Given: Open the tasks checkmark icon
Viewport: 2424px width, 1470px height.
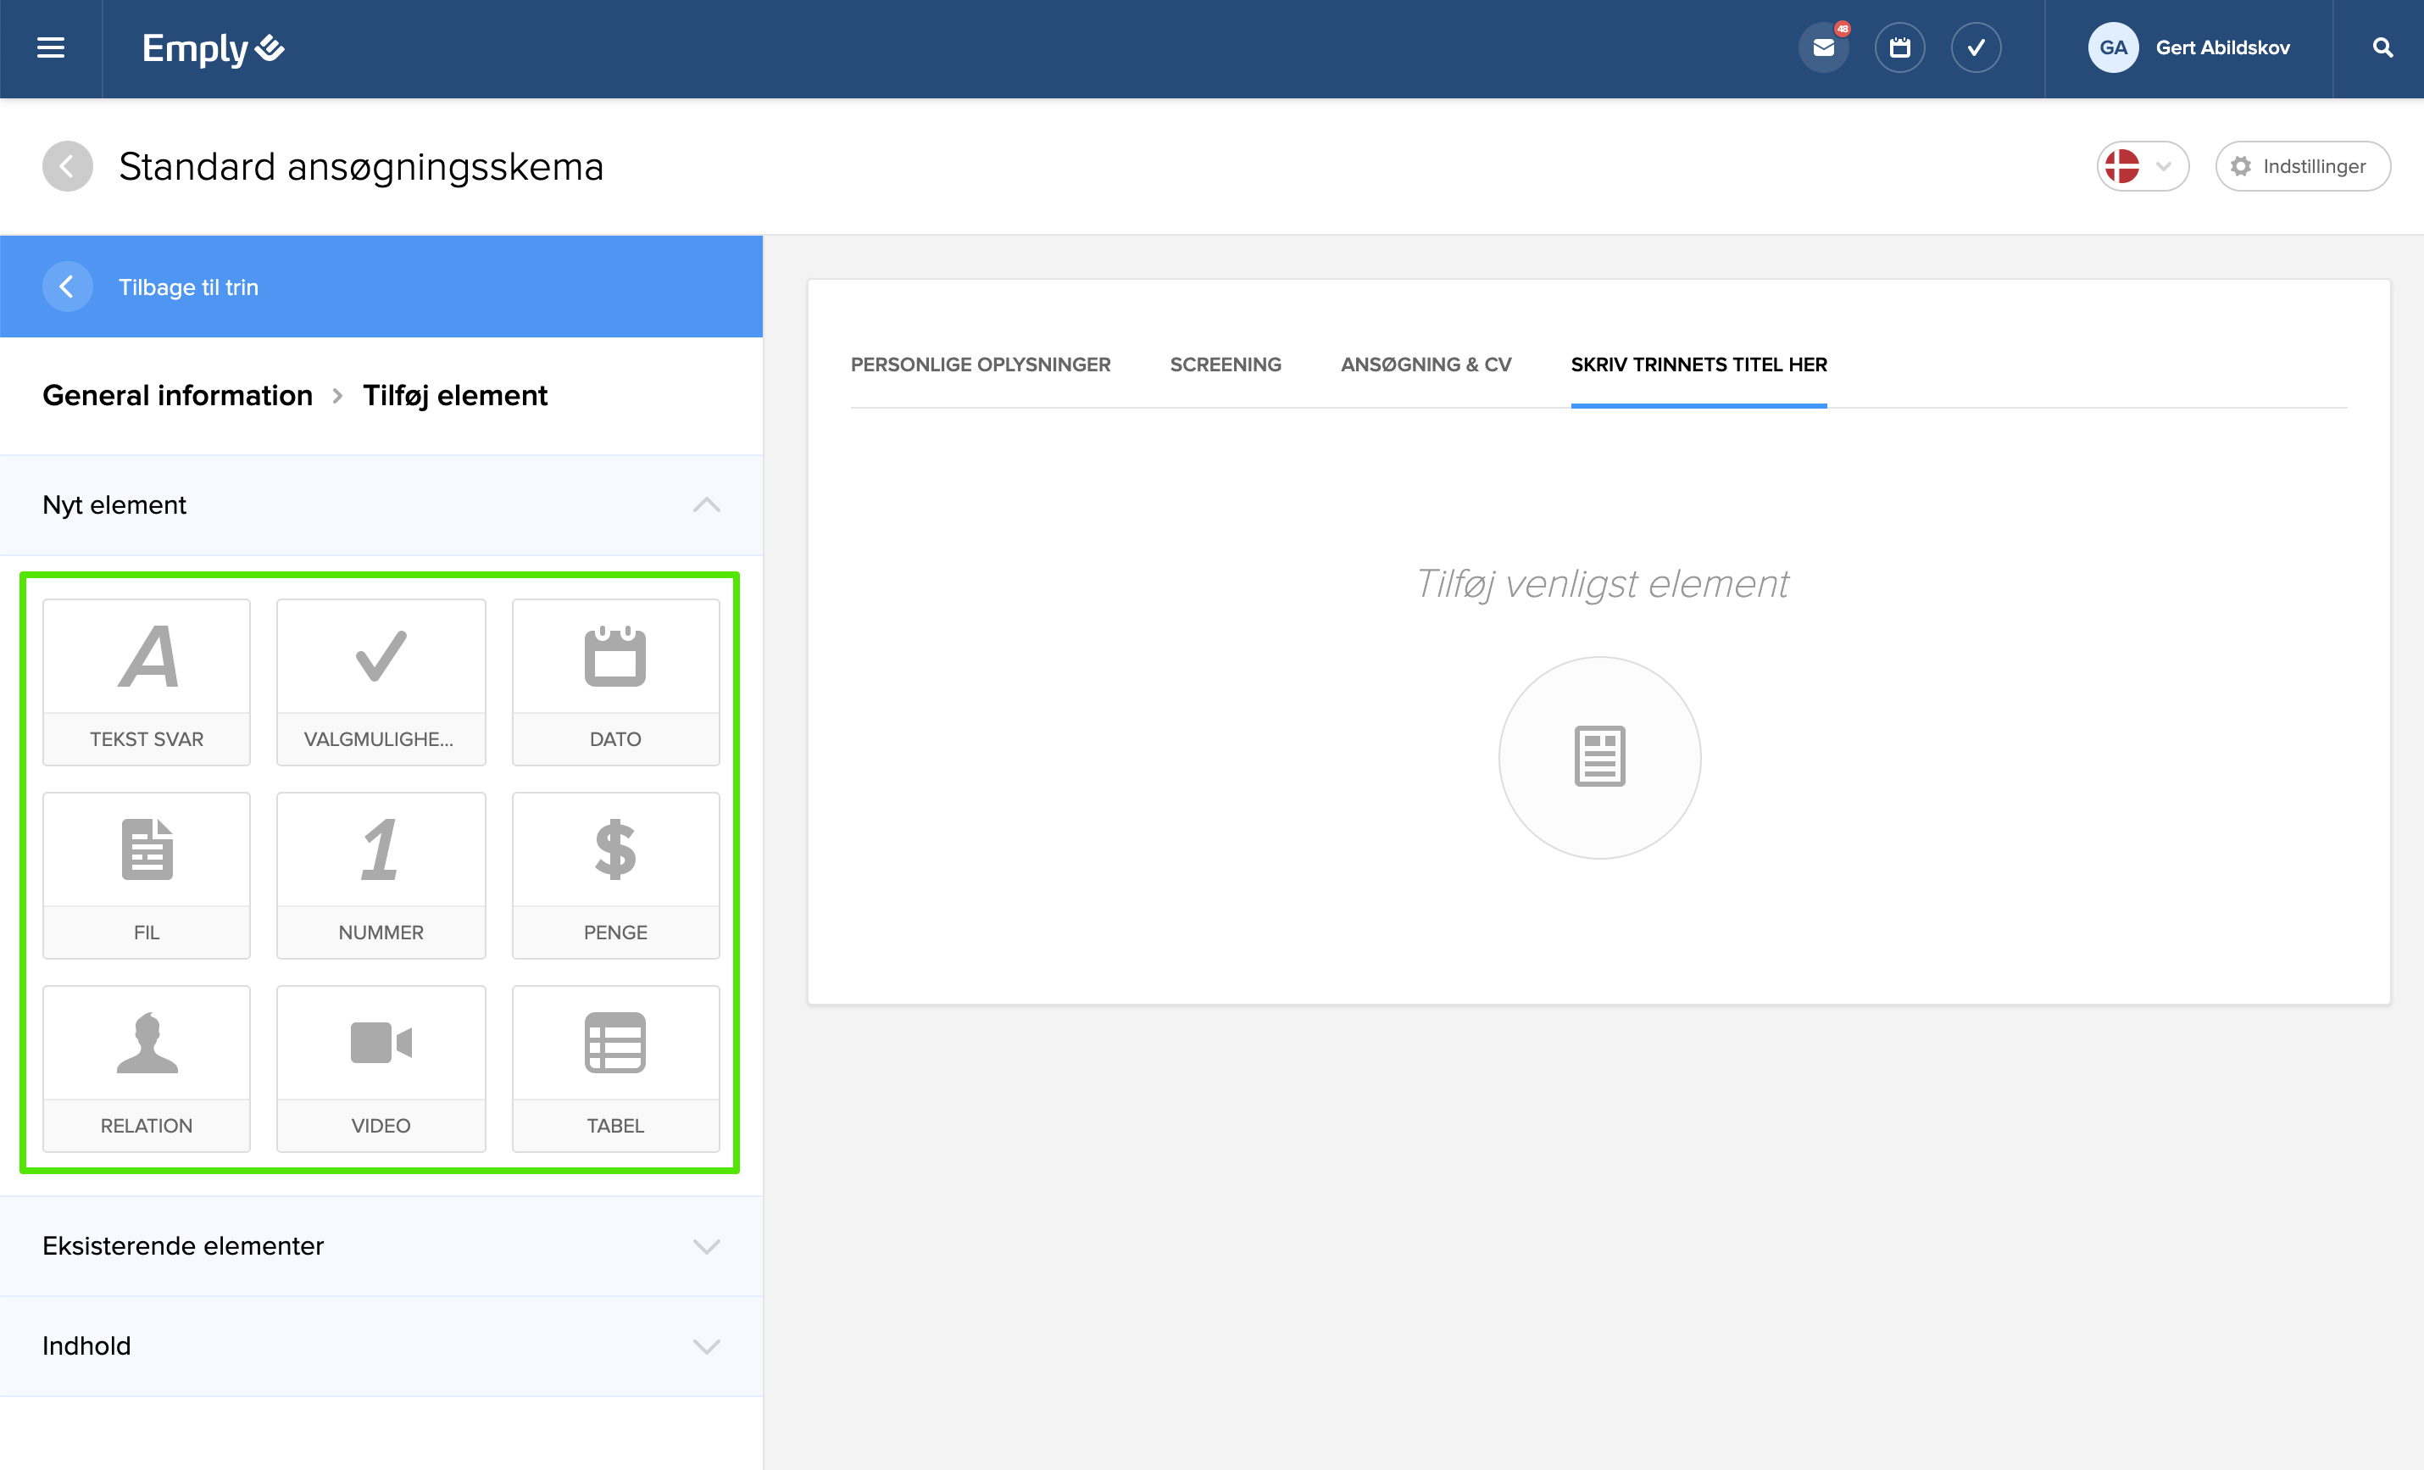Looking at the screenshot, I should point(1976,47).
